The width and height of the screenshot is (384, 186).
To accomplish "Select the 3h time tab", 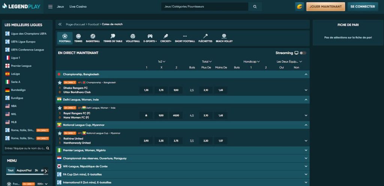I will 36,171.
